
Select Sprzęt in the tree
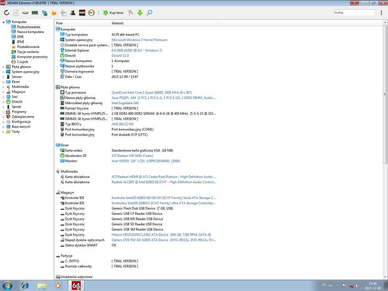[x=16, y=107]
